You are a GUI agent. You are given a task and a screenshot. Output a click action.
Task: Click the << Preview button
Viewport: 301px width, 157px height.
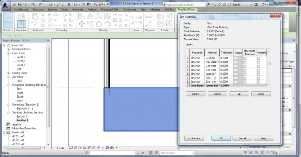(194, 138)
